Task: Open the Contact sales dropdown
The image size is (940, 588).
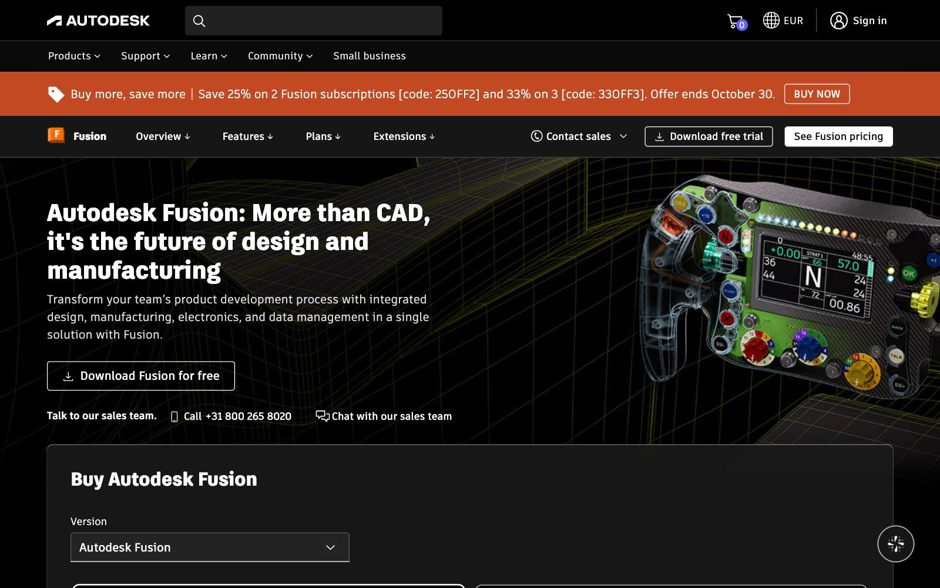Action: (x=579, y=136)
